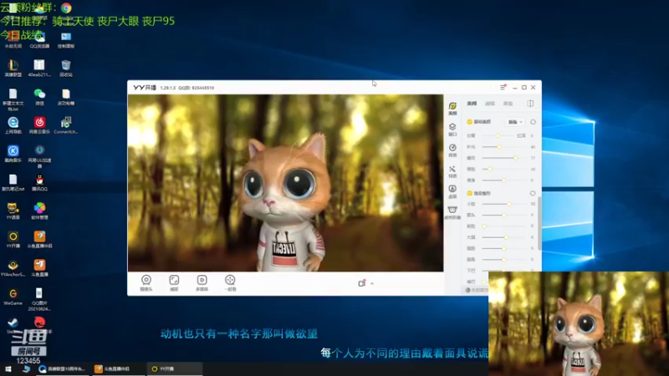Open the Windows Start button

click(x=8, y=369)
